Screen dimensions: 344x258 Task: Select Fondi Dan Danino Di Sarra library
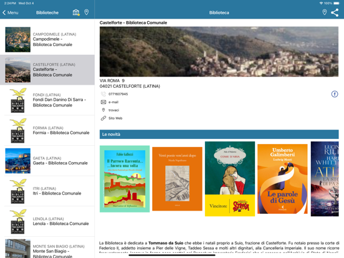[x=47, y=100]
